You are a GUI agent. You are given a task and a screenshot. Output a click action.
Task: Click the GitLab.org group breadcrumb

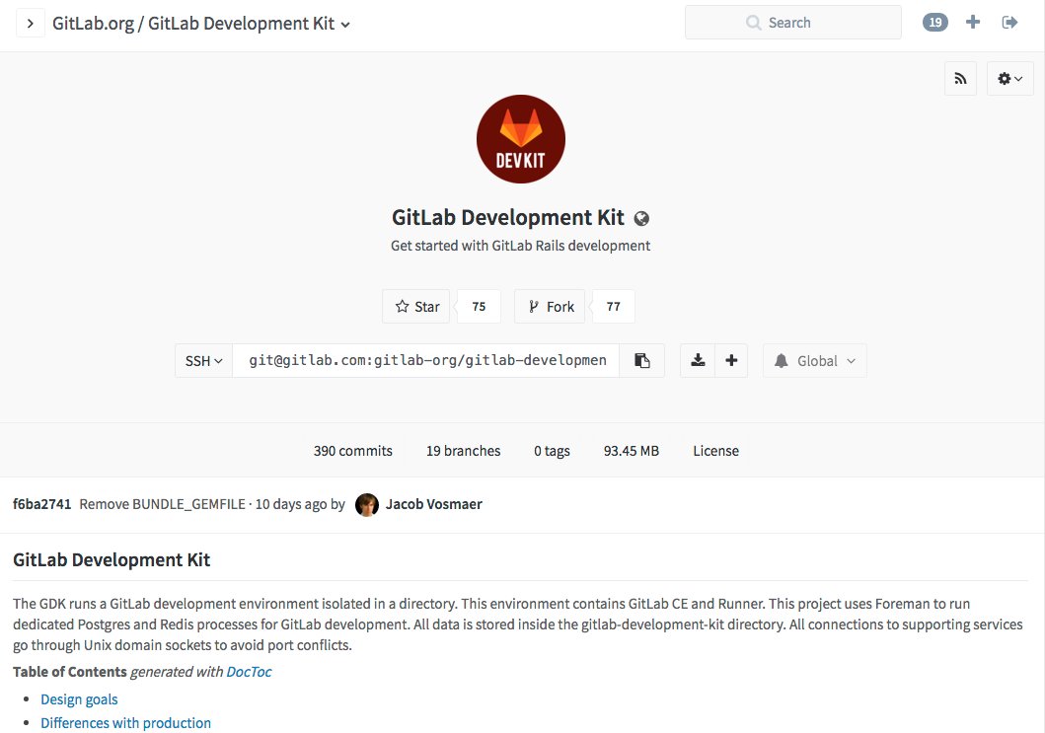tap(93, 24)
